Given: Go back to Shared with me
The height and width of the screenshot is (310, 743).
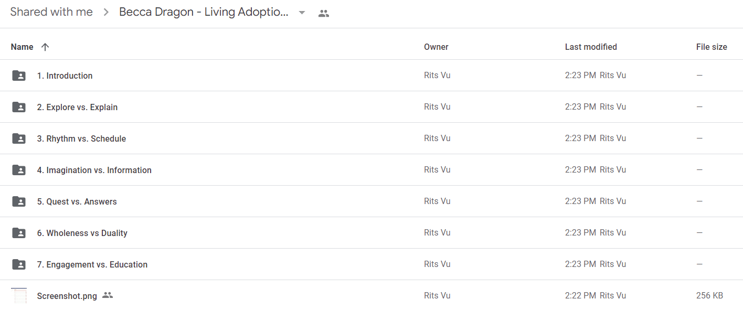Looking at the screenshot, I should coord(51,12).
